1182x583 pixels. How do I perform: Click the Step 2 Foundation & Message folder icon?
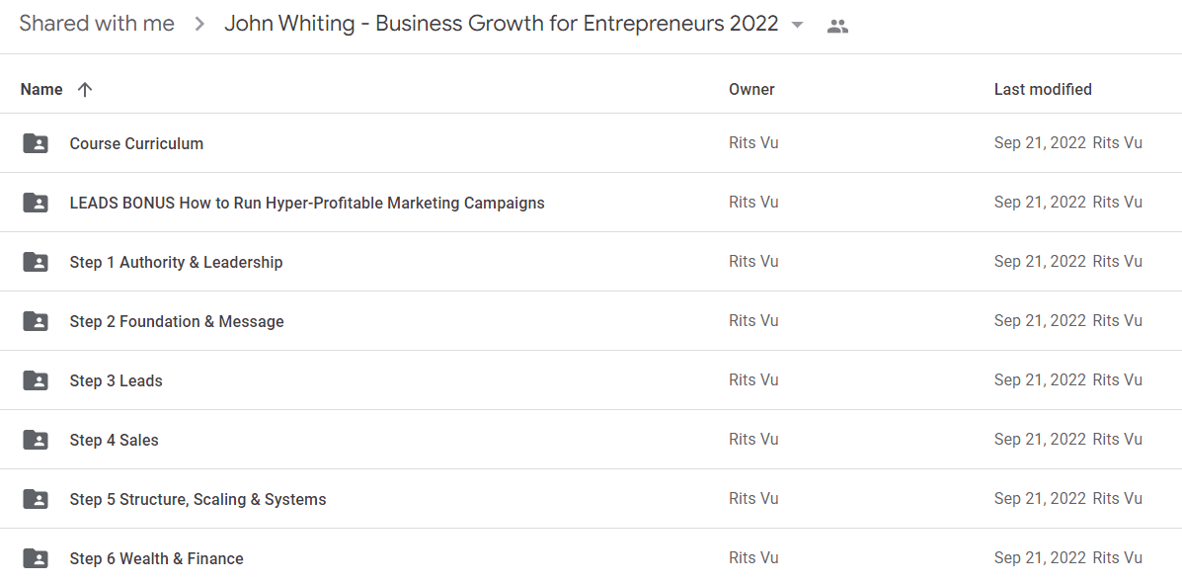(x=36, y=321)
